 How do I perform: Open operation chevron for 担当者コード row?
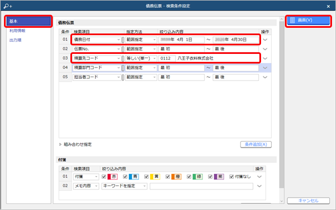[265, 77]
